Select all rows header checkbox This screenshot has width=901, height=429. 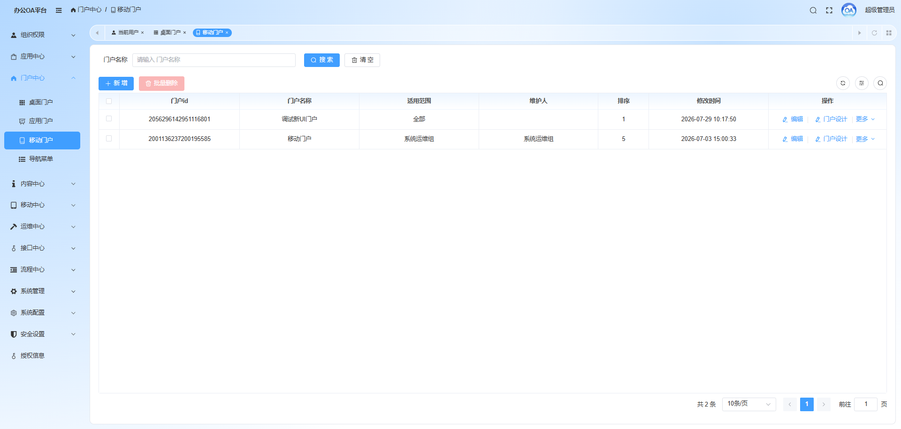pos(109,101)
